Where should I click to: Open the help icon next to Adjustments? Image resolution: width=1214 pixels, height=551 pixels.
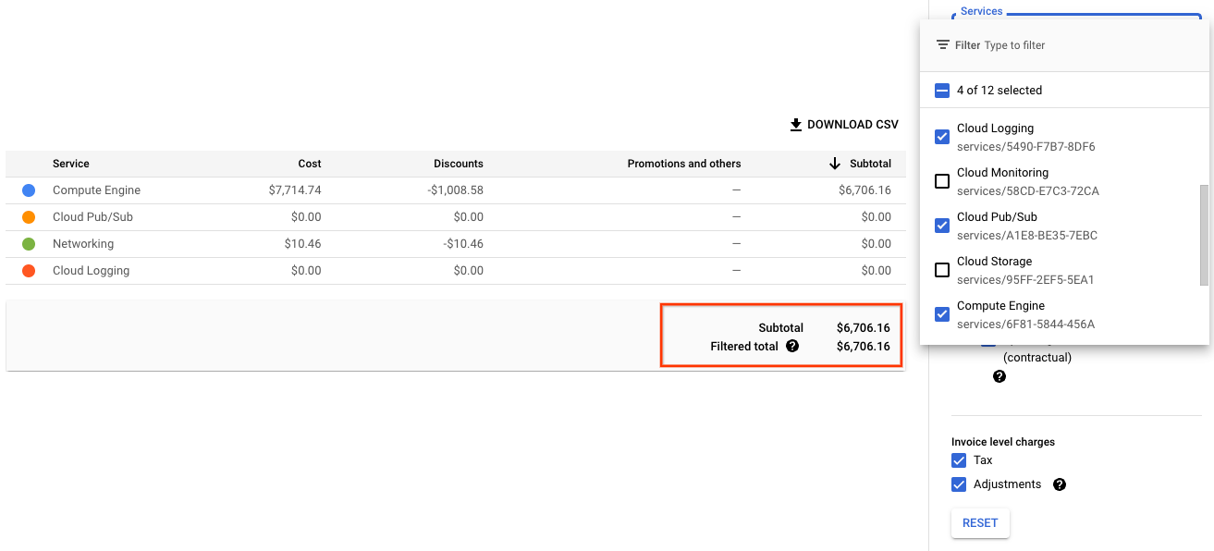pos(1060,484)
